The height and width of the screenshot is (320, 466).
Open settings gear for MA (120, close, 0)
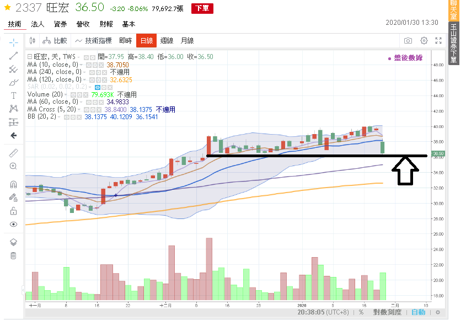pyautogui.click(x=98, y=80)
